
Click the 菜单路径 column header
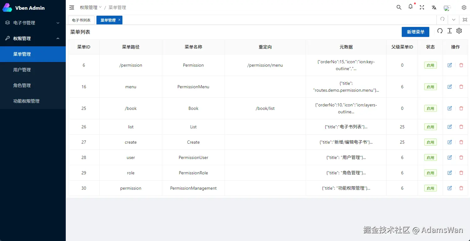(131, 47)
